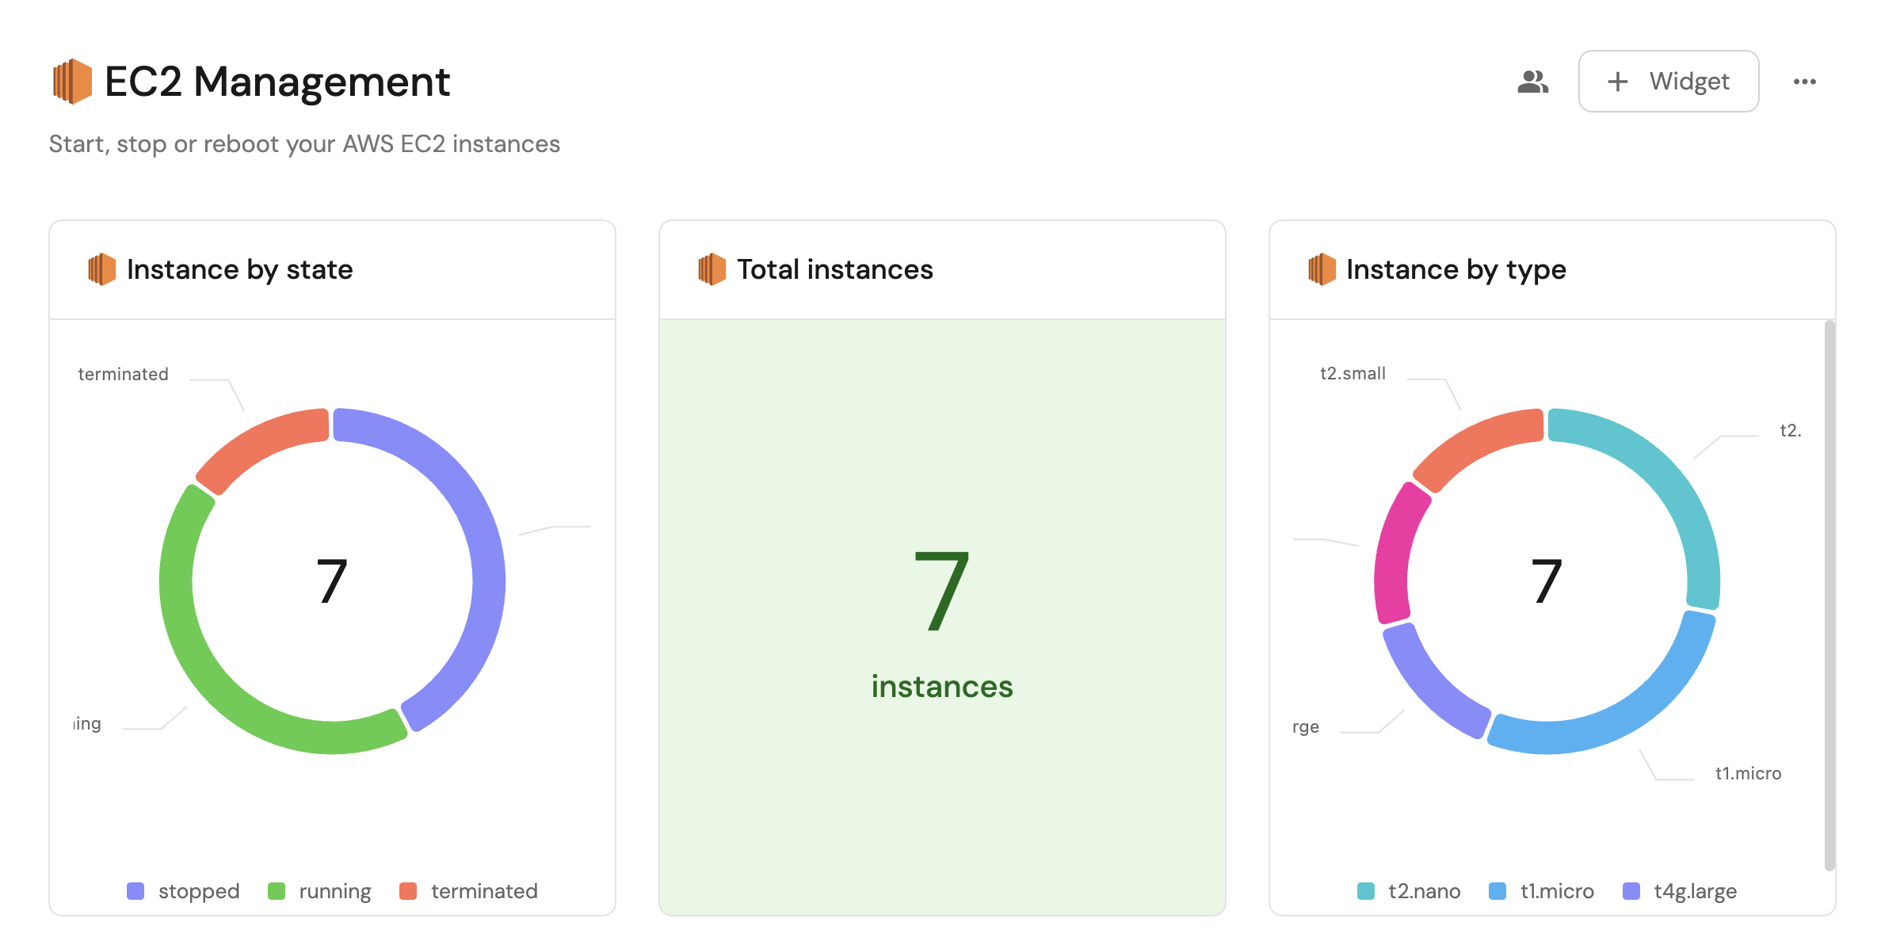
Task: Click the Total instances count value
Action: [941, 590]
